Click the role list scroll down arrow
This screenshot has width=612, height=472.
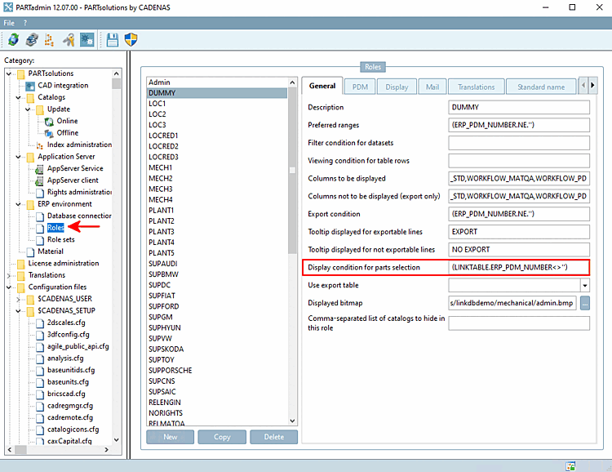click(x=292, y=421)
